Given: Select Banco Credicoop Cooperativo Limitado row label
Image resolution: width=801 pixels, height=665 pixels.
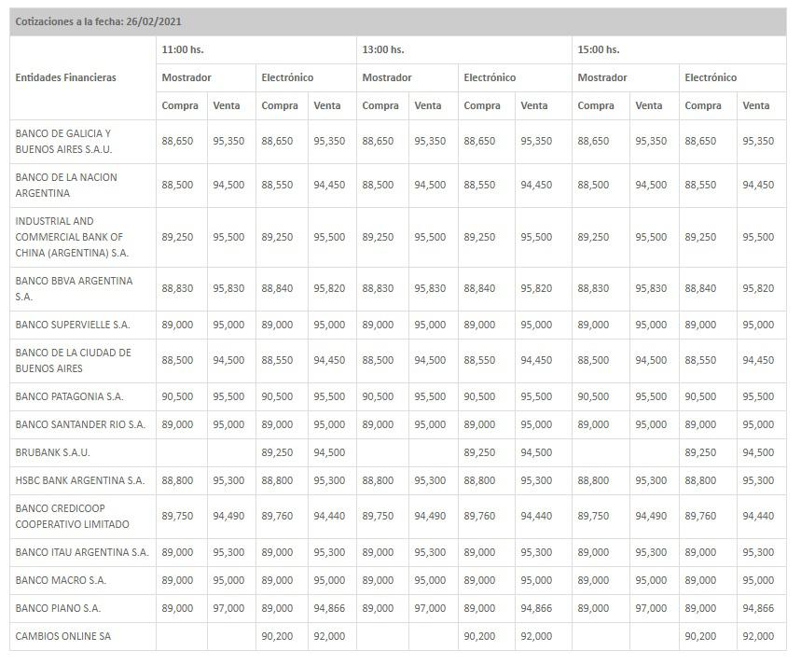Looking at the screenshot, I should (x=72, y=516).
